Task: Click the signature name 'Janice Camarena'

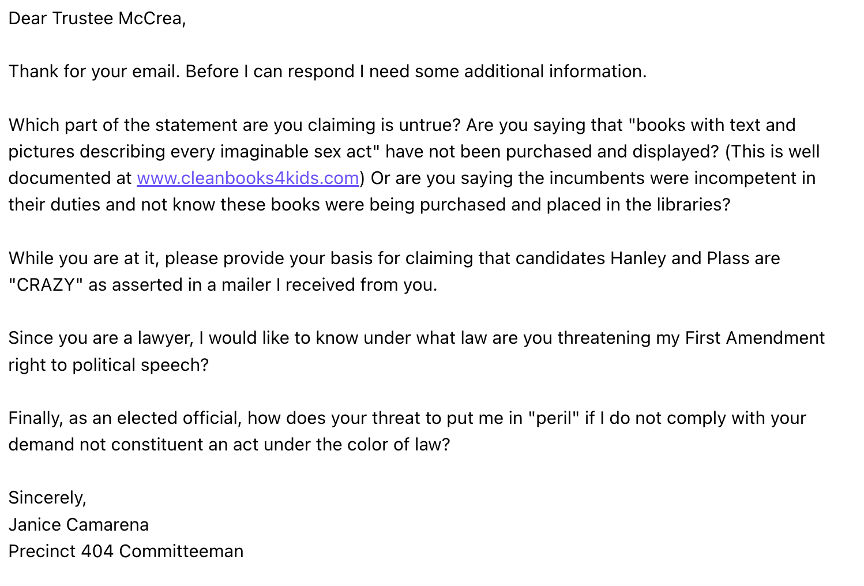Action: click(78, 525)
